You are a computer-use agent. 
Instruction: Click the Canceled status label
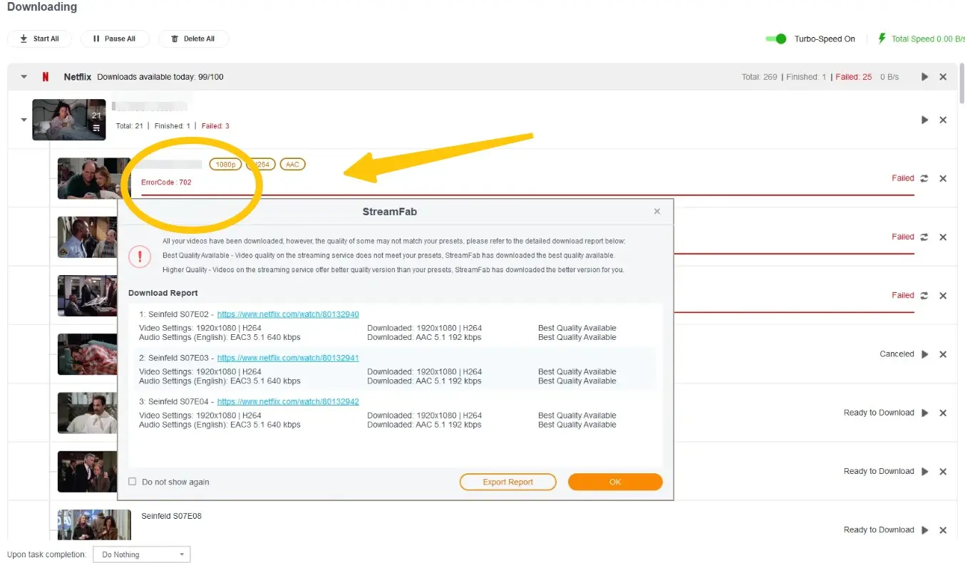897,354
